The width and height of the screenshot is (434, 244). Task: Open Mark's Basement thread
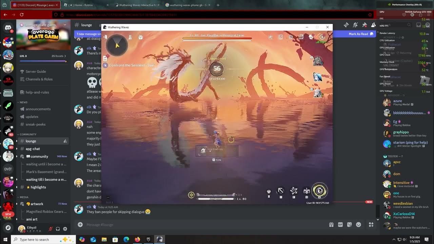(46, 172)
